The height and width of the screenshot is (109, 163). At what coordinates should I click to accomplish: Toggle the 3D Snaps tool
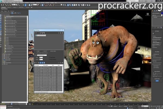coord(45,5)
